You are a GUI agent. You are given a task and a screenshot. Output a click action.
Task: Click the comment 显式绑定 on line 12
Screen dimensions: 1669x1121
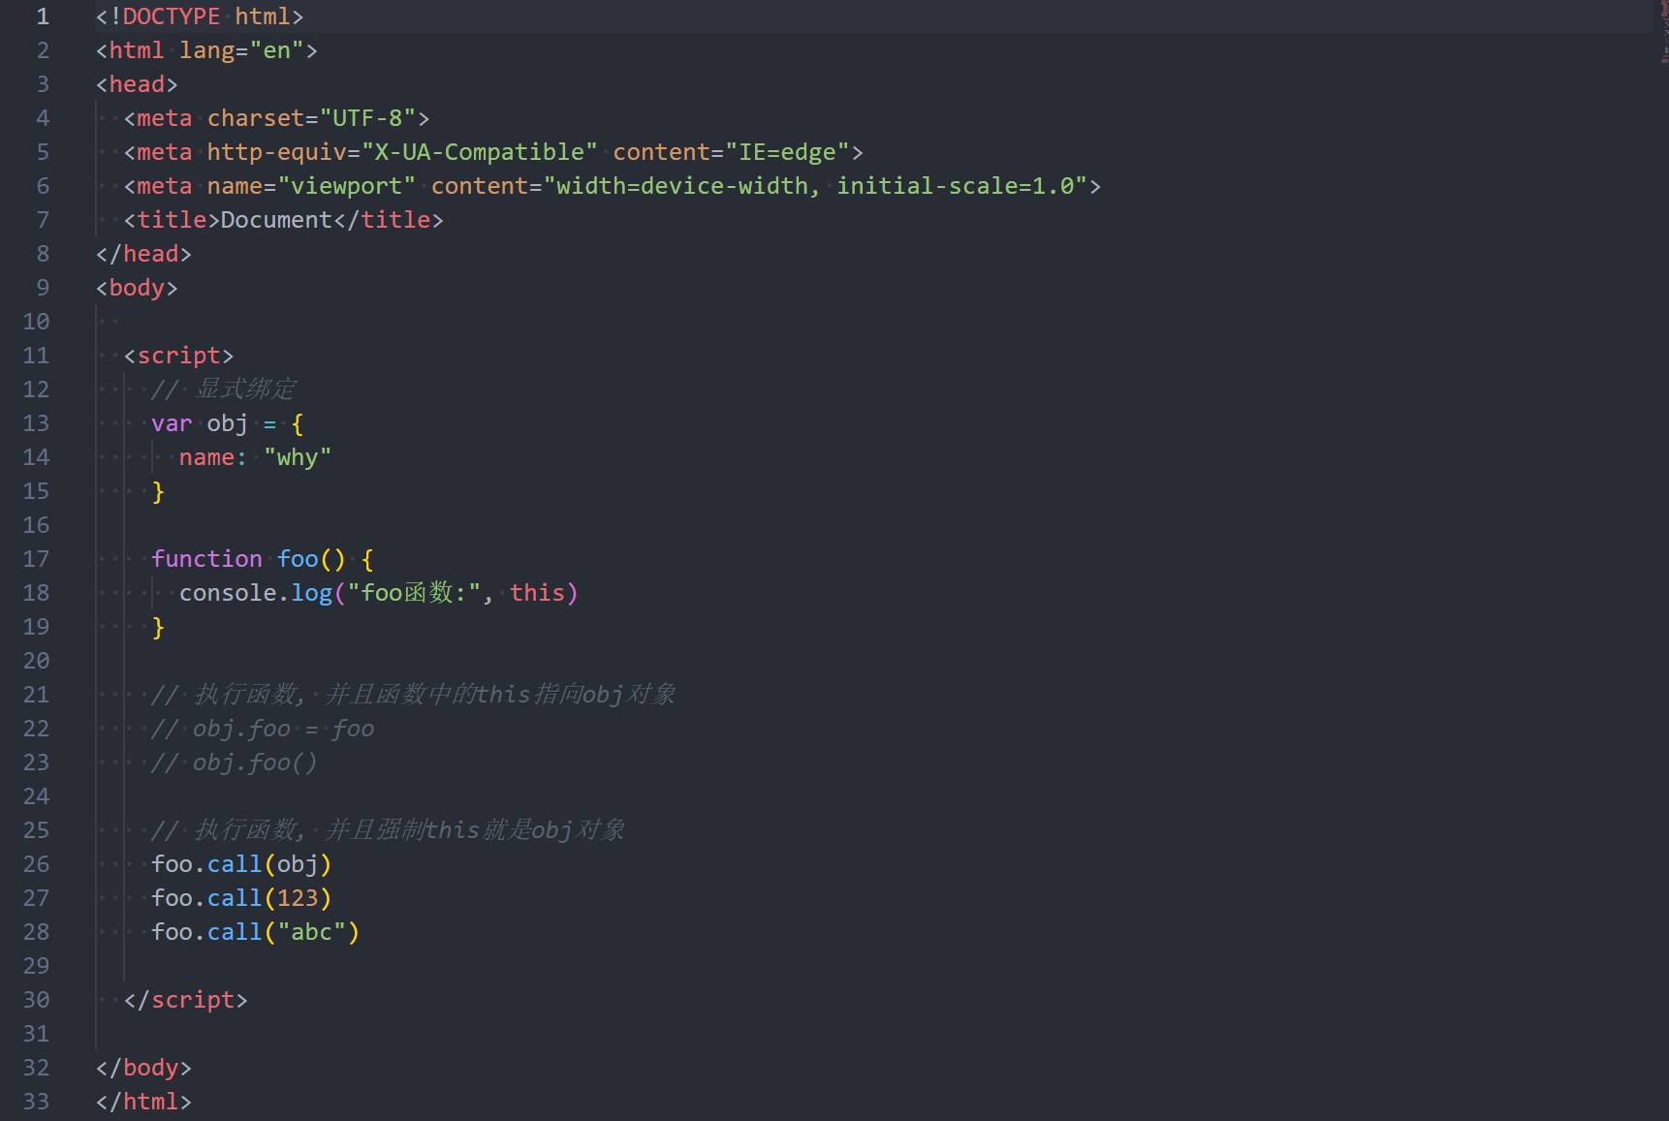pos(224,389)
